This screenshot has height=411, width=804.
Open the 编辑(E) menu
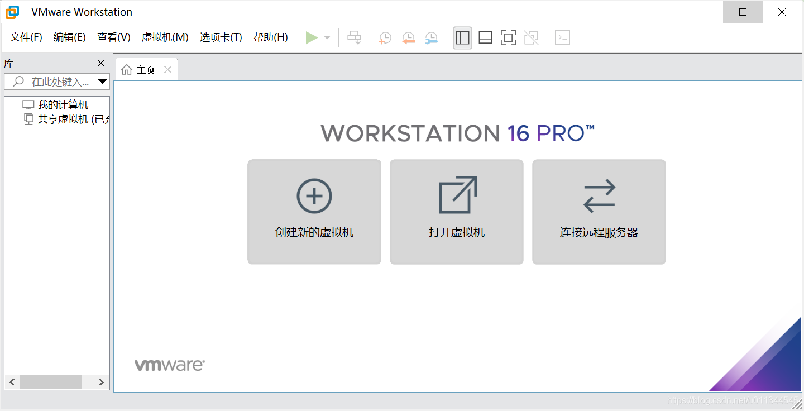tap(70, 37)
